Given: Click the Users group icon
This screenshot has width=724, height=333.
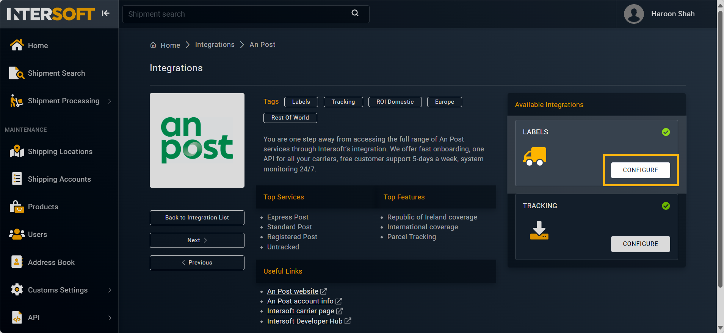Looking at the screenshot, I should [x=17, y=234].
